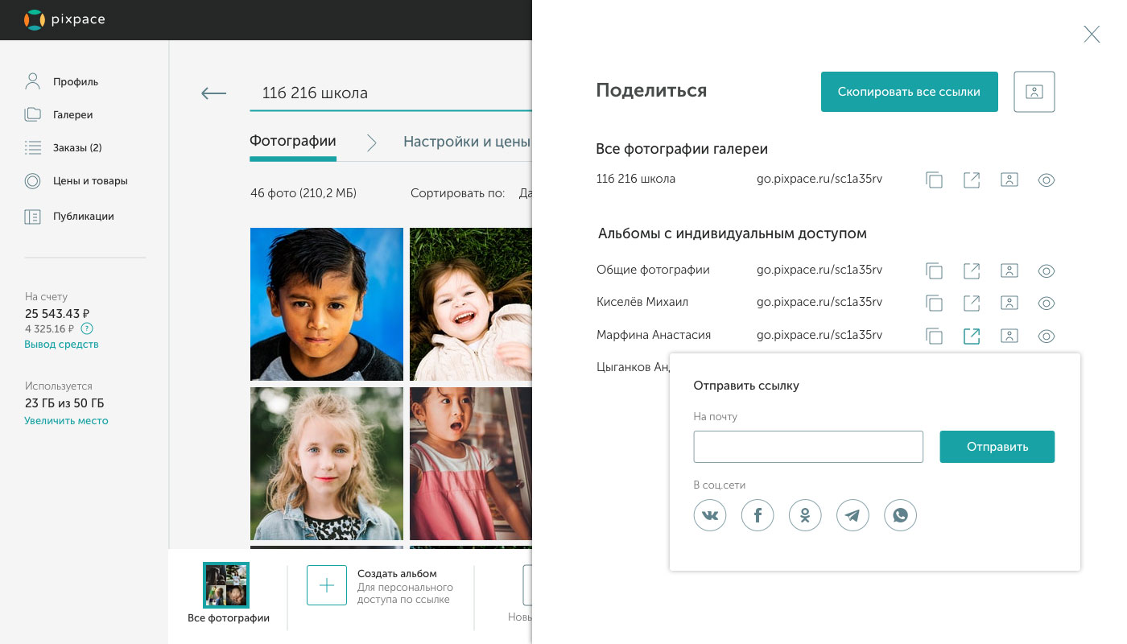Click the Вывод средств link
The image size is (1127, 644).
[61, 345]
